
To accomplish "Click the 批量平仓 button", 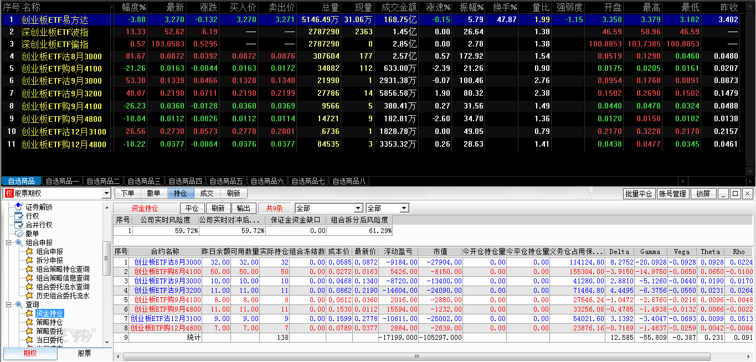I will 639,194.
